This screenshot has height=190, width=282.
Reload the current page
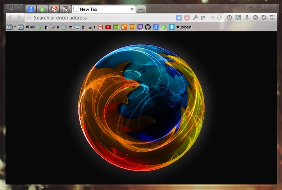click(x=219, y=18)
